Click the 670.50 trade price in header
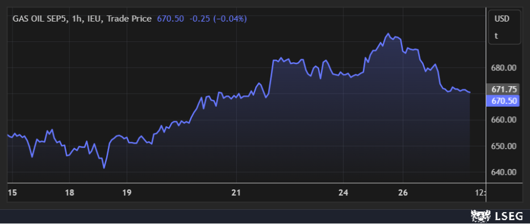The image size is (530, 224). (170, 19)
